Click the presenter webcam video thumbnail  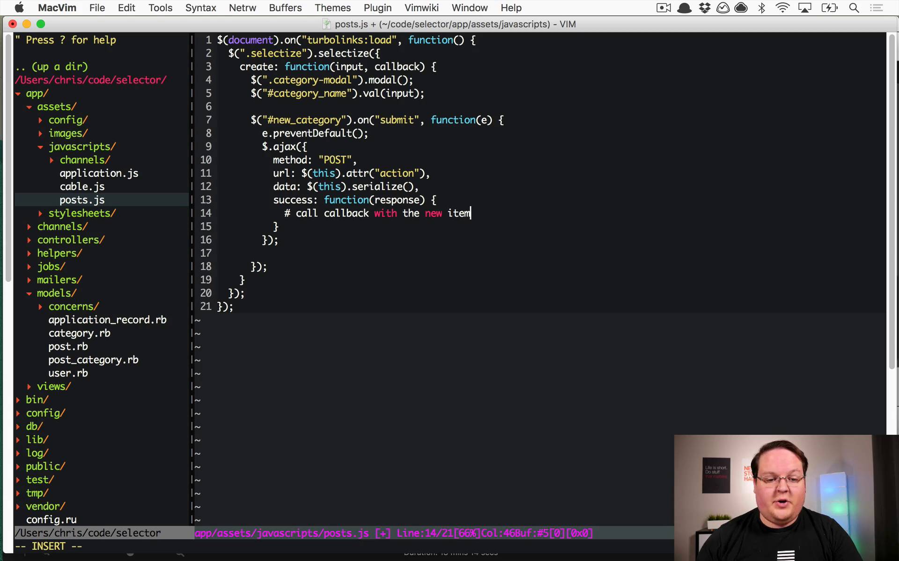point(786,497)
